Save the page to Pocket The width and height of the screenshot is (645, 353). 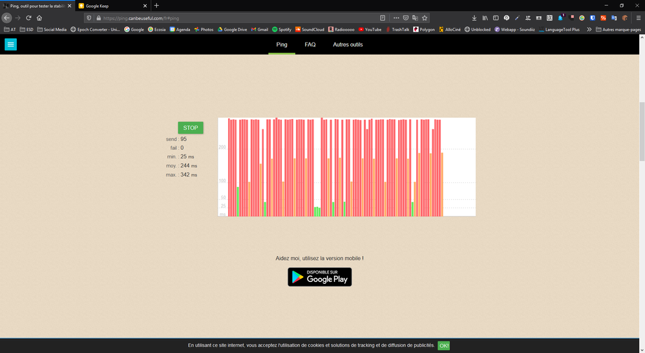tap(406, 18)
